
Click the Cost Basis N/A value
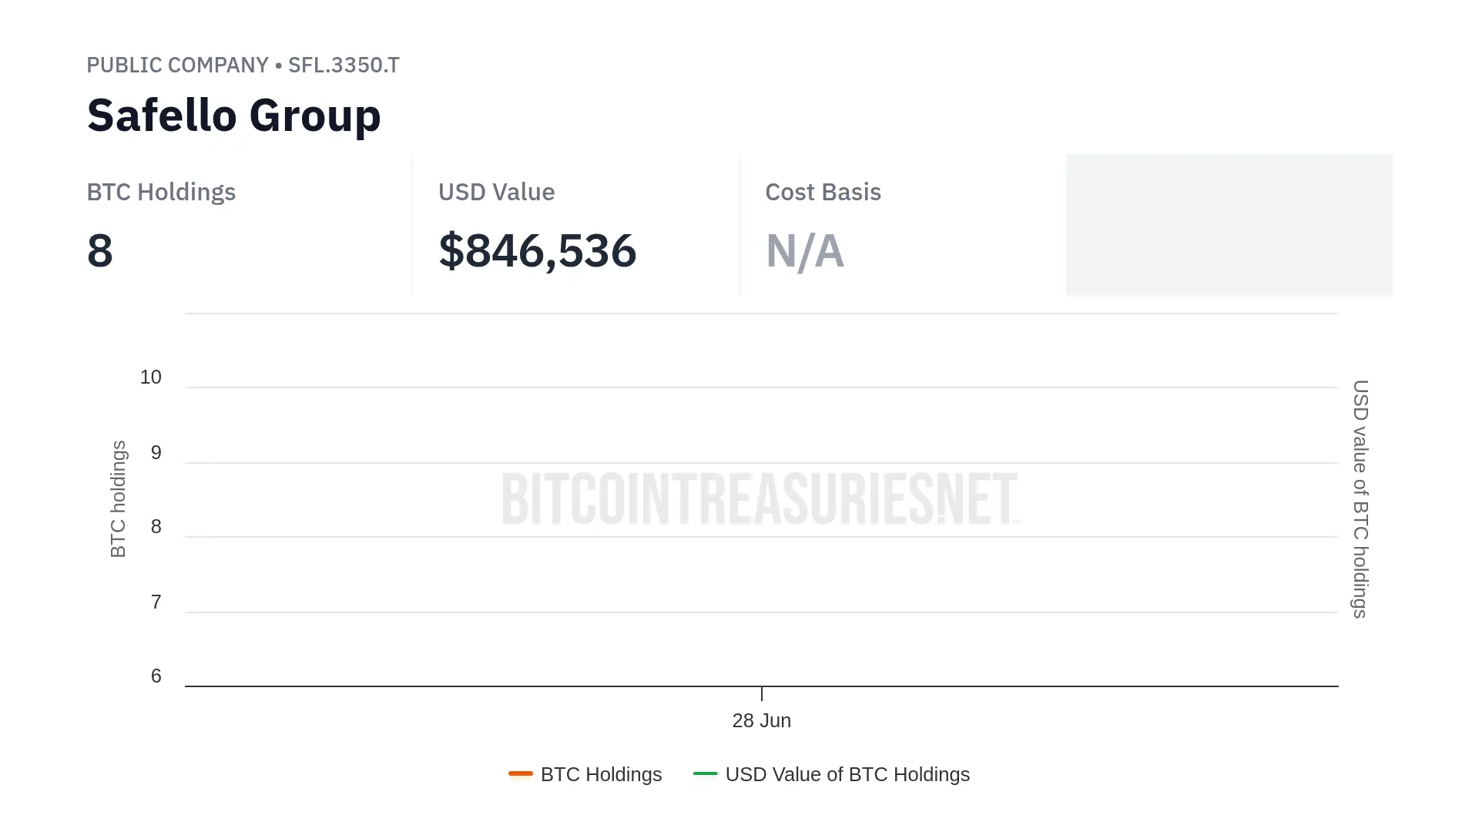(805, 251)
